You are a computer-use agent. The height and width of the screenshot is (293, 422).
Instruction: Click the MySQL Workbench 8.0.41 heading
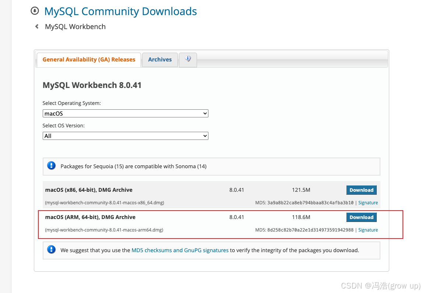point(92,85)
